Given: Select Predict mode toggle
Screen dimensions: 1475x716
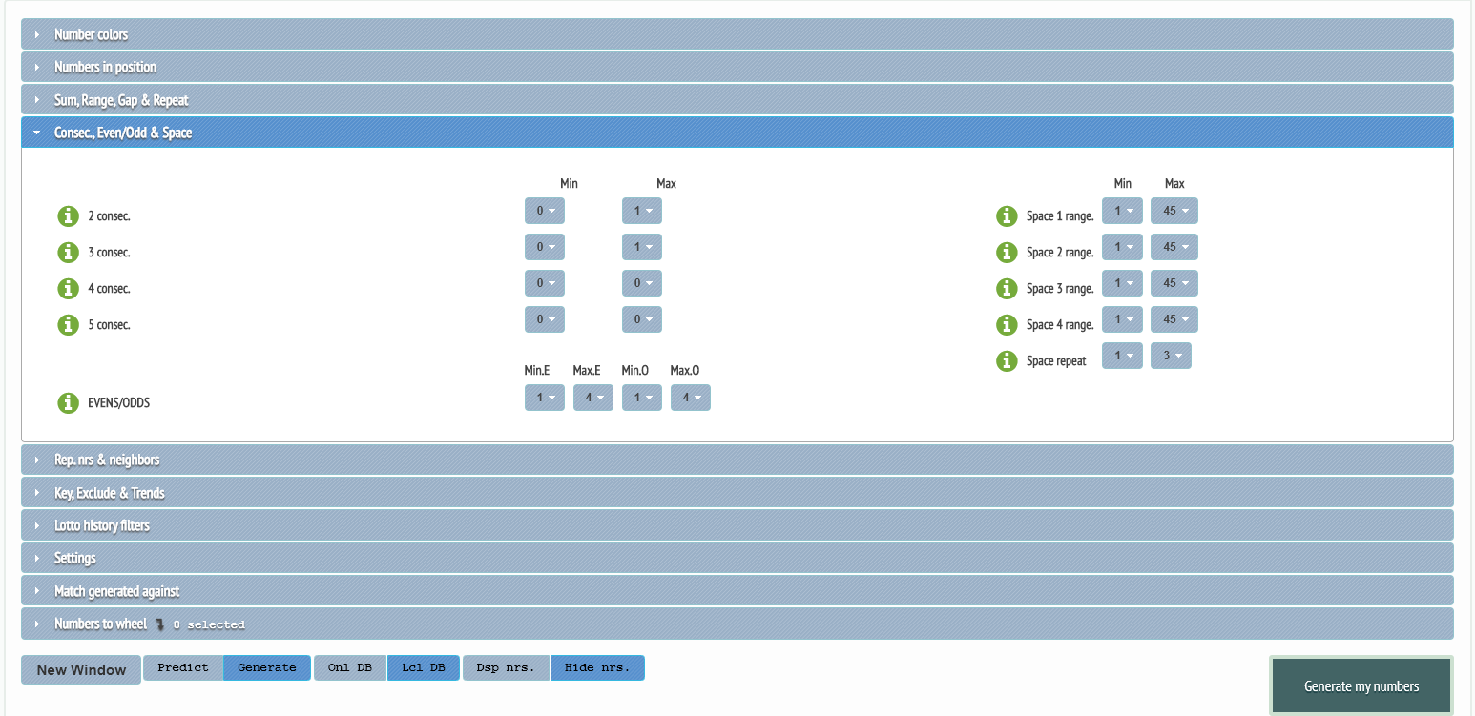Looking at the screenshot, I should point(183,667).
